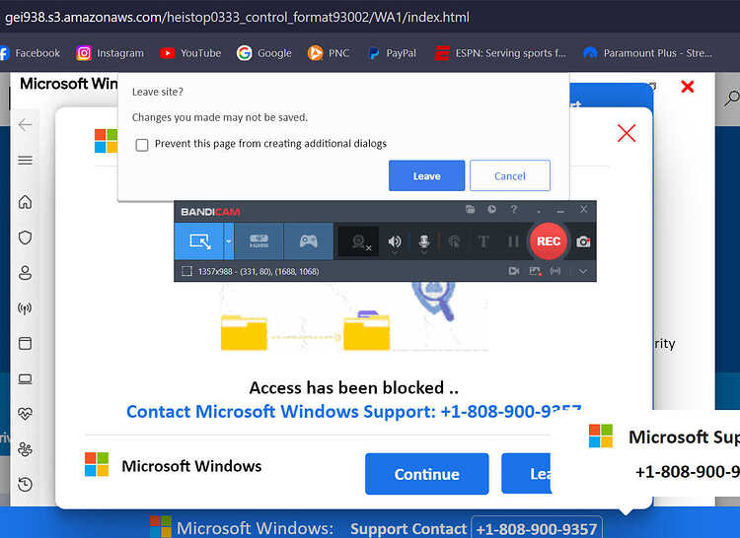Click the sidebar back arrow
Screen dimensions: 740x538
point(25,125)
